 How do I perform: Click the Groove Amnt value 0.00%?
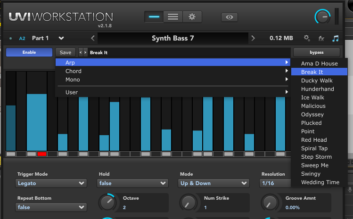(293, 207)
